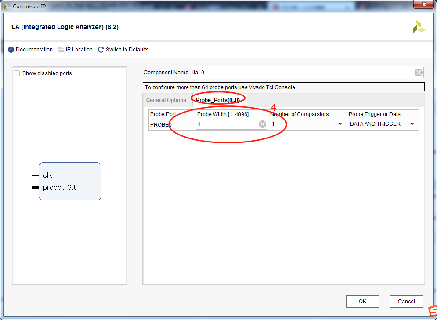This screenshot has width=437, height=320.
Task: Clear the Component Name field with its X icon
Action: [x=418, y=73]
